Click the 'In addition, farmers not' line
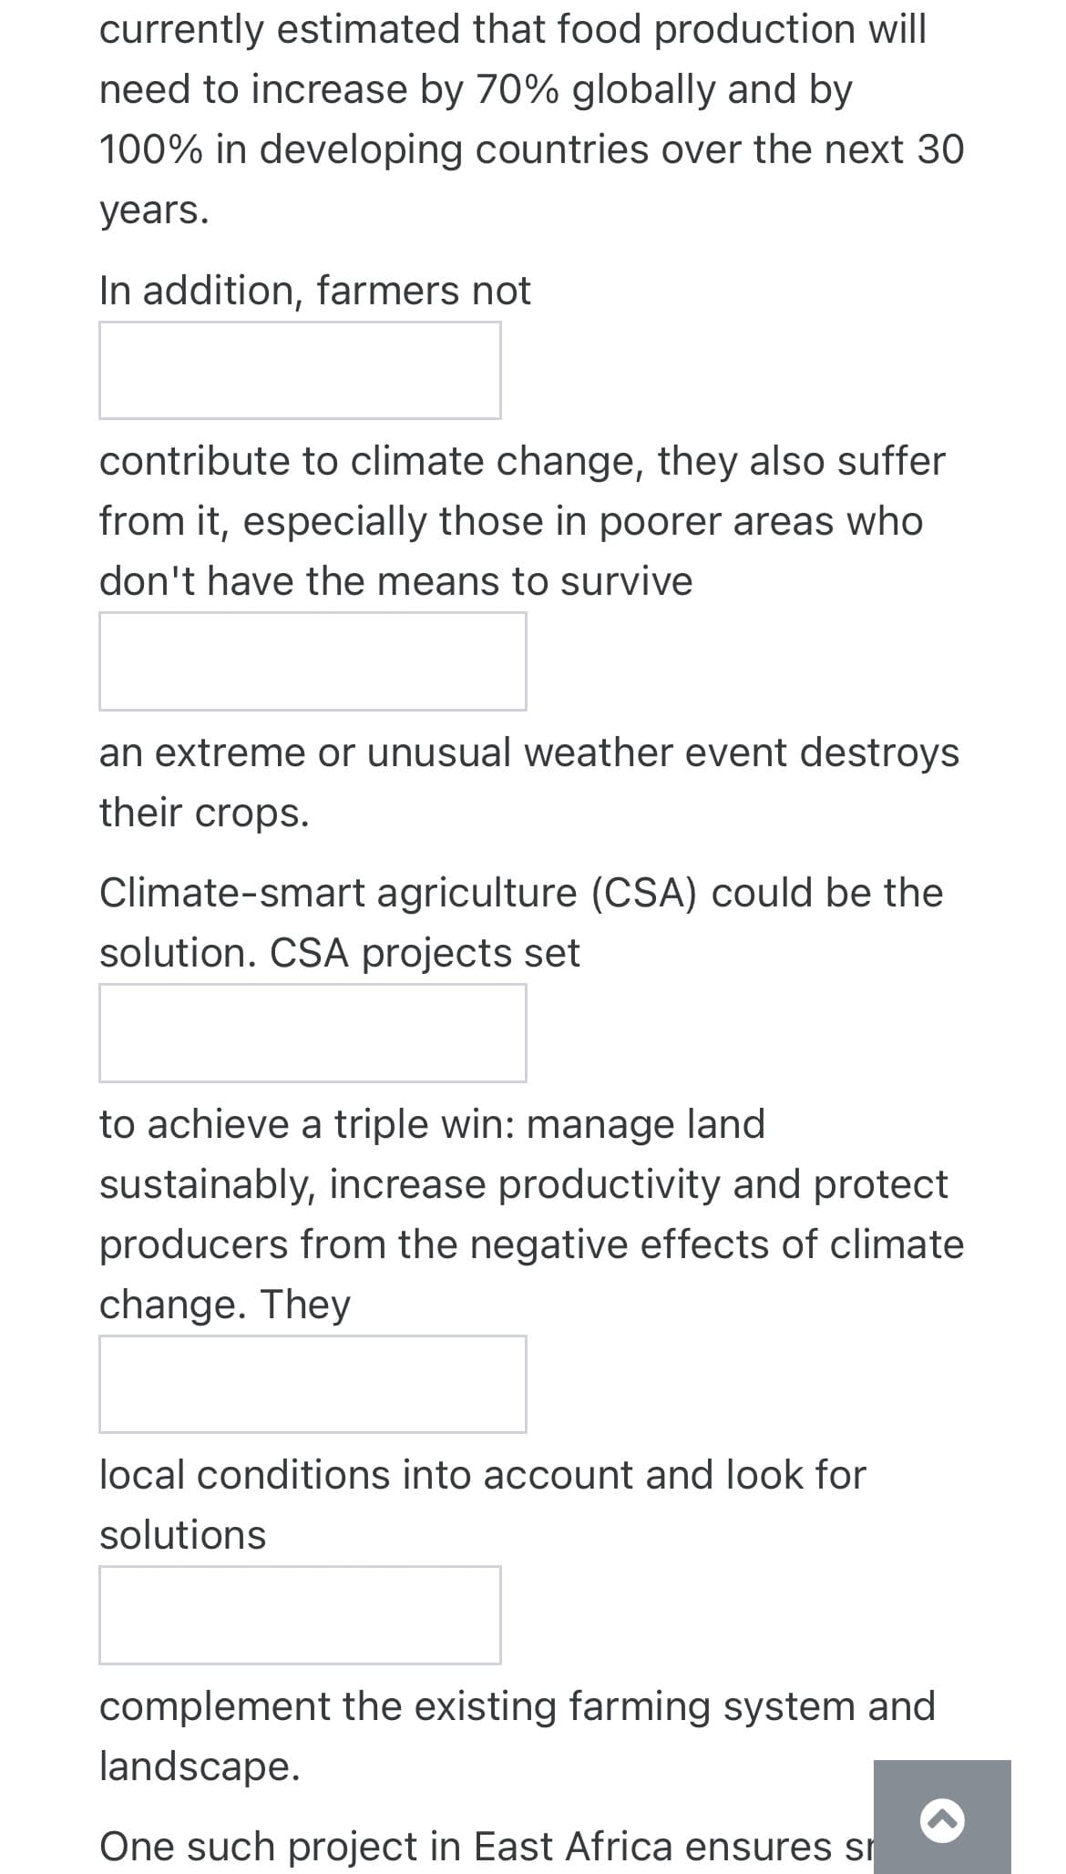Viewport: 1066px width, 1874px height. point(314,291)
